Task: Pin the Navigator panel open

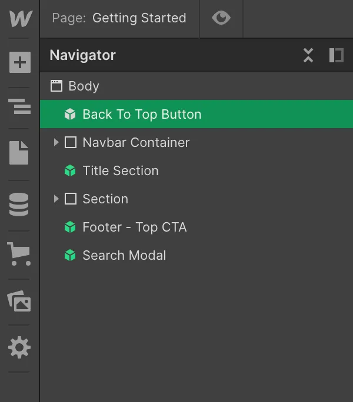Action: 336,55
